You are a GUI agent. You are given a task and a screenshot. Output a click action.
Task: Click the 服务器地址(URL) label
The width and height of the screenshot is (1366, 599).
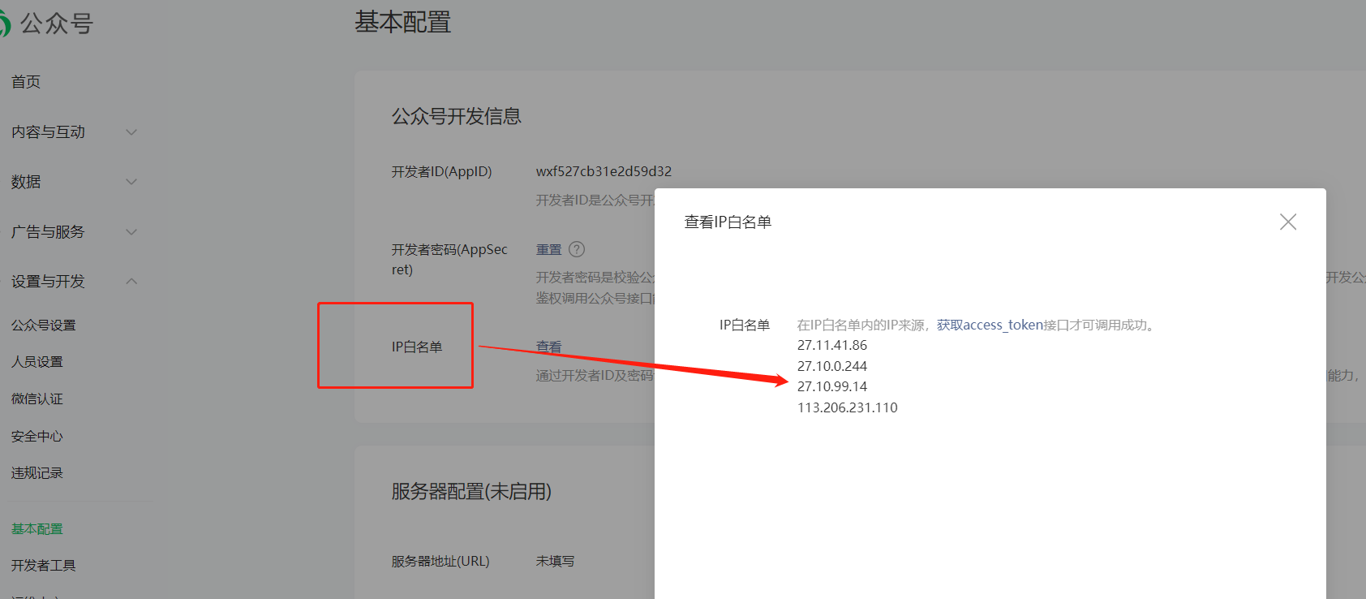pos(440,561)
